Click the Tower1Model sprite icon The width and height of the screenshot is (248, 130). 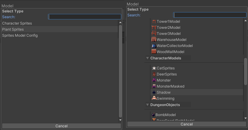(x=154, y=22)
